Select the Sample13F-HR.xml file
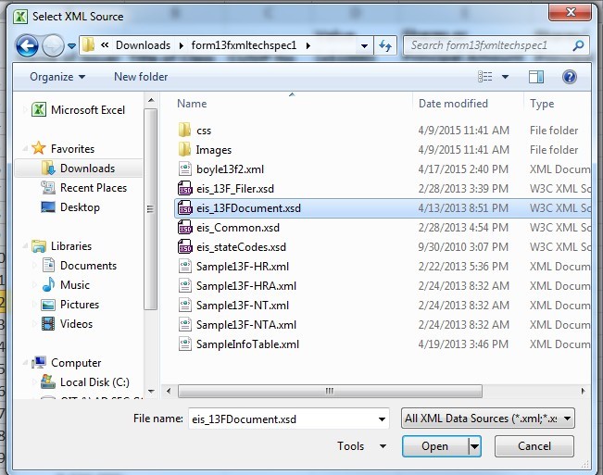This screenshot has height=475, width=603. [383, 267]
